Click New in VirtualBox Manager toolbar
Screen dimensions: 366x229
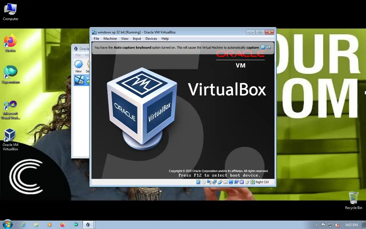point(79,66)
